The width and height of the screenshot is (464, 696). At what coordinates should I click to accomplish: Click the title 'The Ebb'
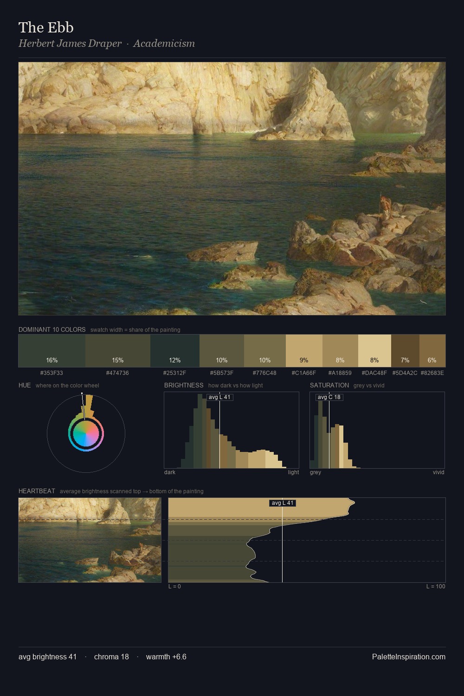(46, 27)
